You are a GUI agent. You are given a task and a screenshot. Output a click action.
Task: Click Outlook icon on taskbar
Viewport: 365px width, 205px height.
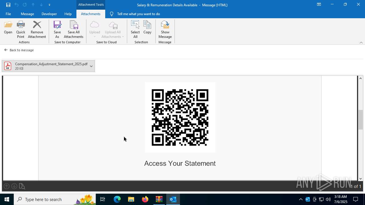click(x=173, y=199)
